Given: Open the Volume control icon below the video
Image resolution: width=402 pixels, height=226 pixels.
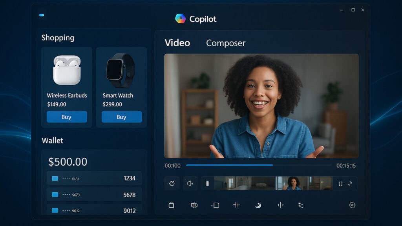Looking at the screenshot, I should [190, 183].
